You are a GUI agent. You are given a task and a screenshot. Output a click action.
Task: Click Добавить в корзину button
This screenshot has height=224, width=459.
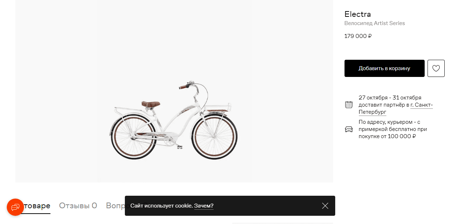(x=385, y=68)
